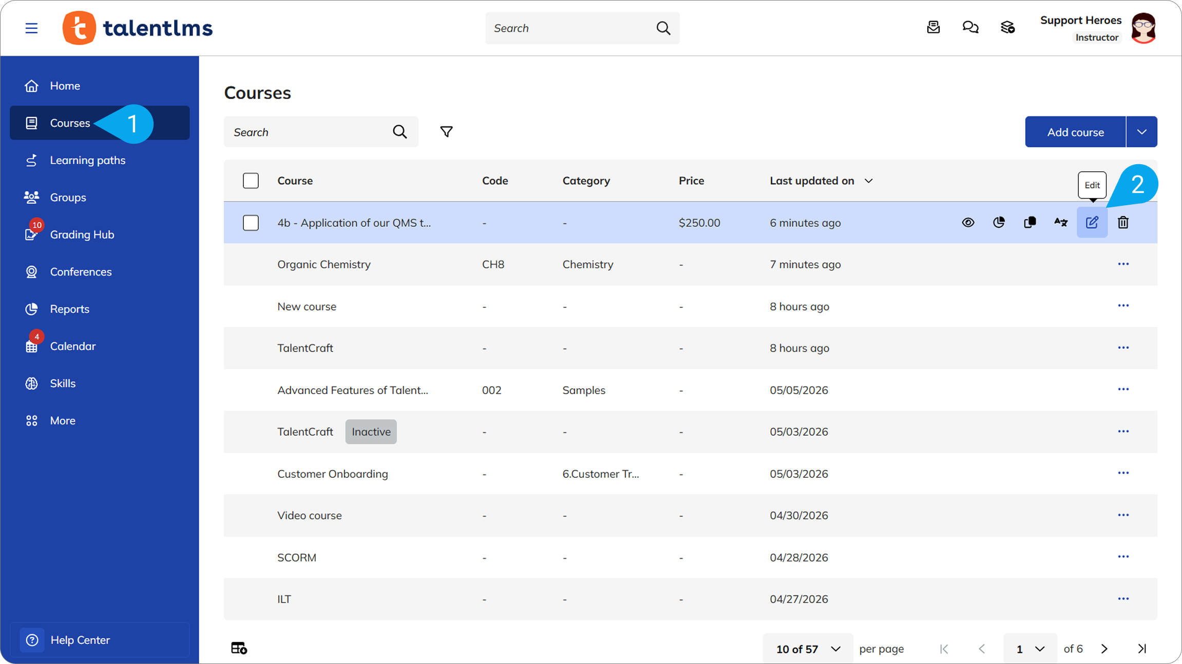This screenshot has height=664, width=1182.
Task: Open the per page dropdown
Action: click(x=808, y=649)
